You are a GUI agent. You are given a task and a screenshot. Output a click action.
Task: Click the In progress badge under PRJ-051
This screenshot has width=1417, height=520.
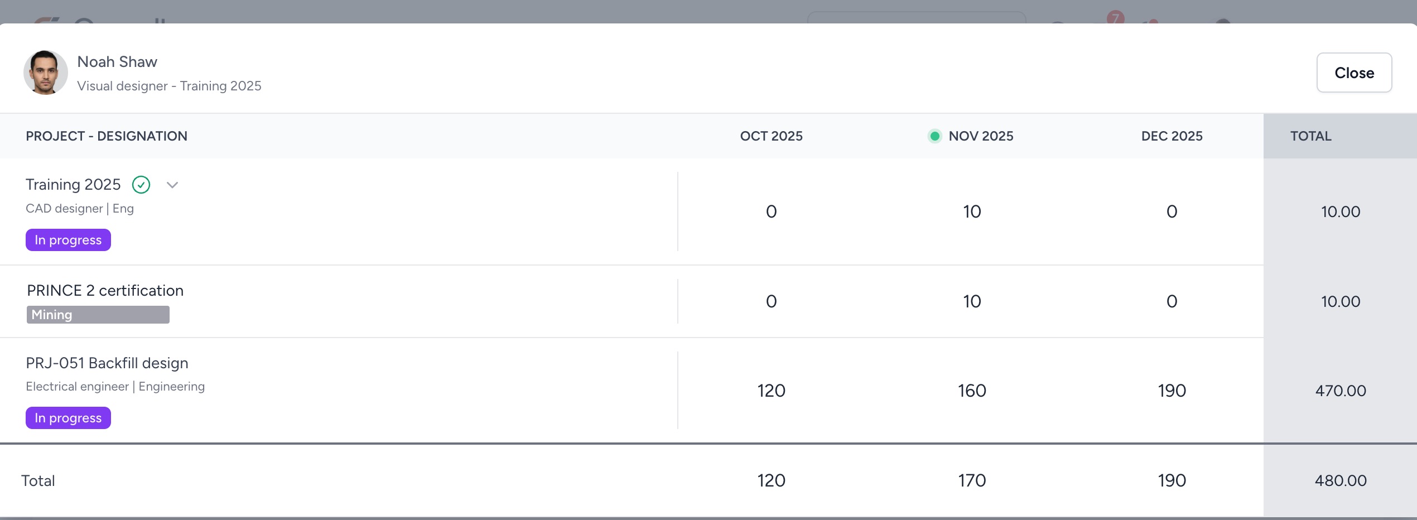click(x=68, y=418)
